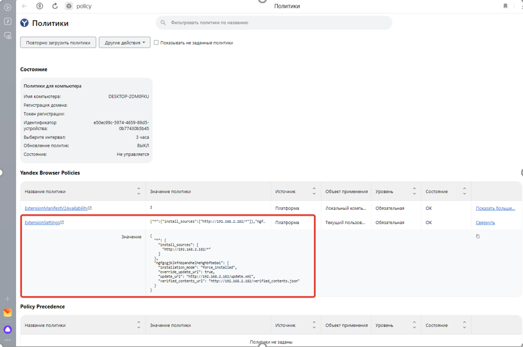Open the tab counter in the sidebar

(8, 21)
